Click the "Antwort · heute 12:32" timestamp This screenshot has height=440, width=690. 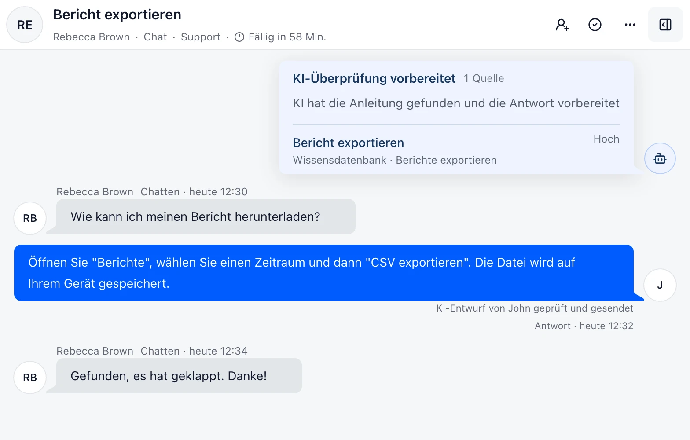click(584, 326)
